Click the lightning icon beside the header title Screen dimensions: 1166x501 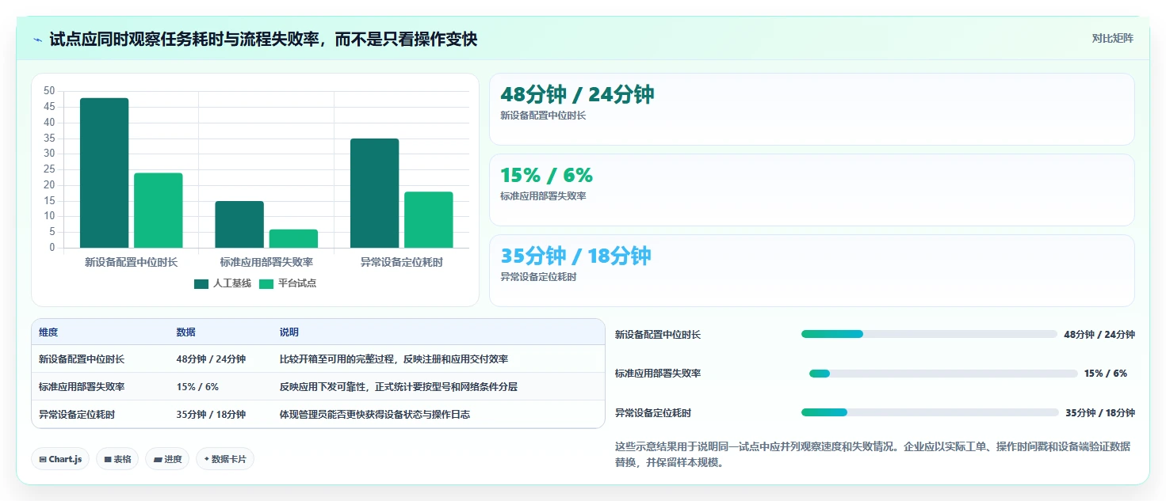(37, 39)
